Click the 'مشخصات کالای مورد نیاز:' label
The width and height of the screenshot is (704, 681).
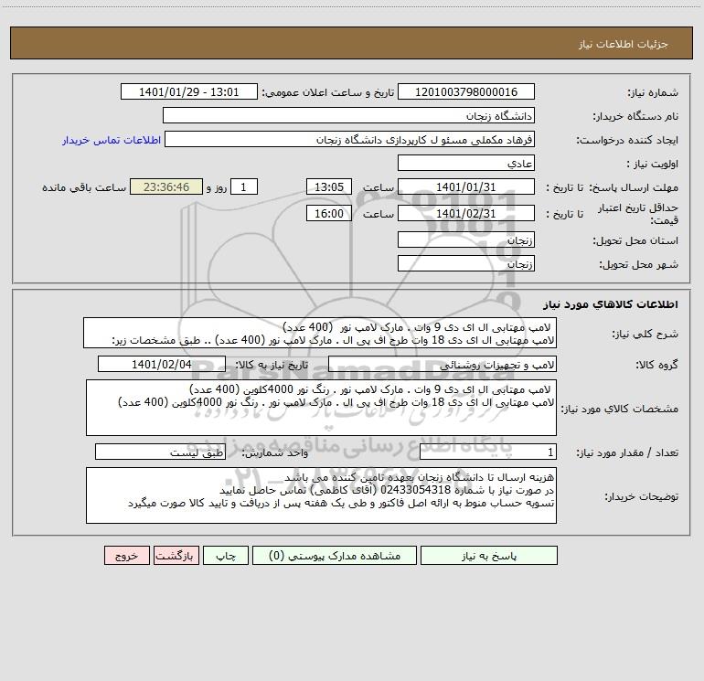click(x=620, y=409)
